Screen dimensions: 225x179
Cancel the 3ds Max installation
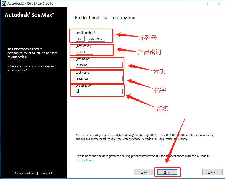212,172
